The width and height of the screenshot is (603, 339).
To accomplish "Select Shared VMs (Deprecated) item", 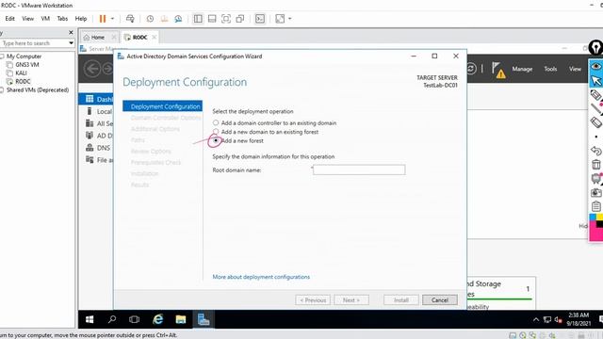I will click(x=38, y=90).
